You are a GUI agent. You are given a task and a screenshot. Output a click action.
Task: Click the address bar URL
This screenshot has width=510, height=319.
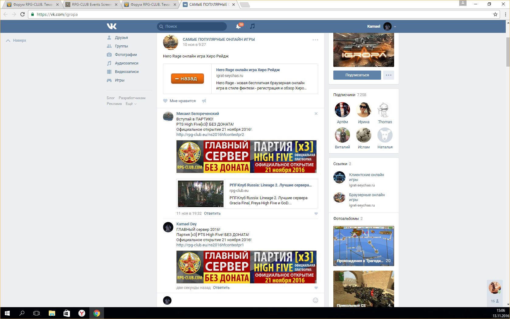pos(57,14)
